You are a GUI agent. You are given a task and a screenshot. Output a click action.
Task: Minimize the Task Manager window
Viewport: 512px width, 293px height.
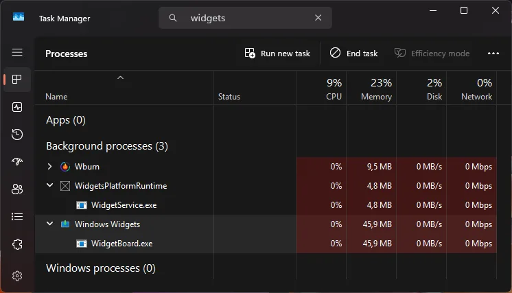tap(433, 10)
